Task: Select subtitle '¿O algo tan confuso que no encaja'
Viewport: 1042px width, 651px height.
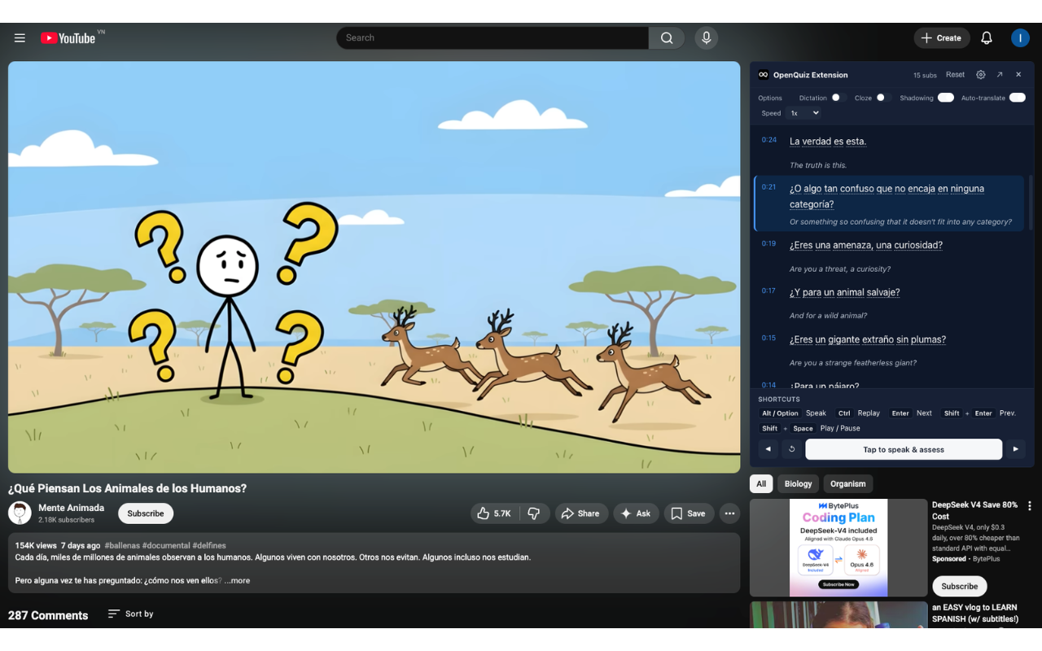Action: point(887,196)
